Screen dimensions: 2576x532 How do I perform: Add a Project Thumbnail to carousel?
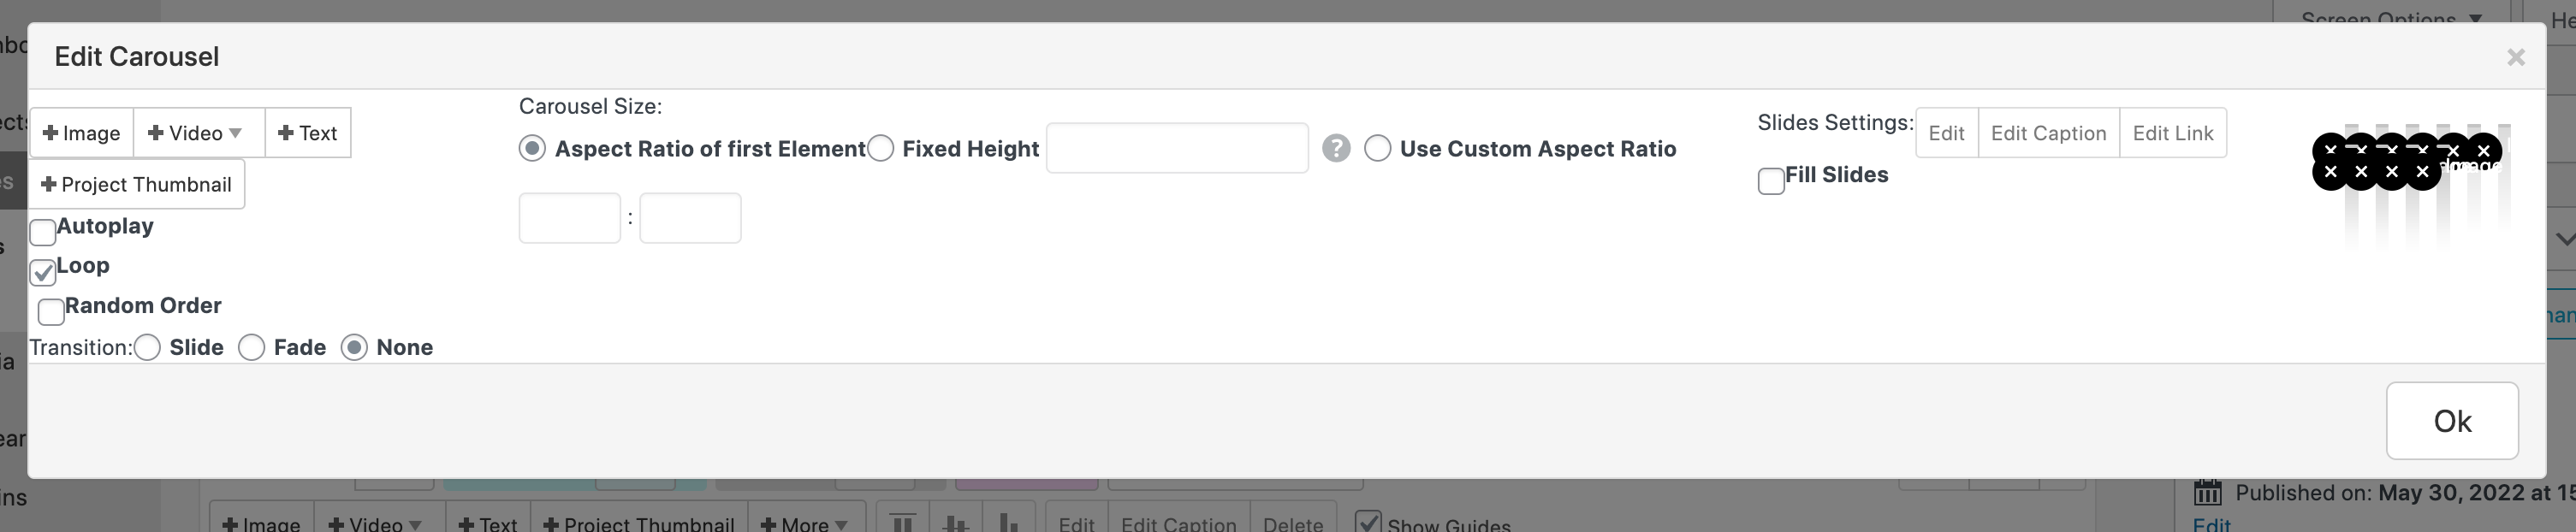(x=137, y=185)
